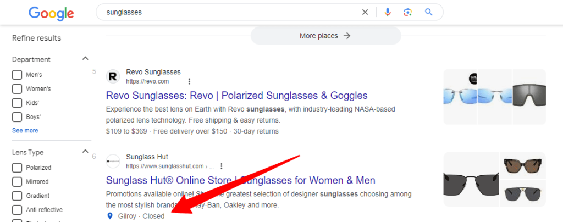Open the Sunglass Hut Online Store link
Viewport: 563px width, 222px height.
click(x=240, y=180)
